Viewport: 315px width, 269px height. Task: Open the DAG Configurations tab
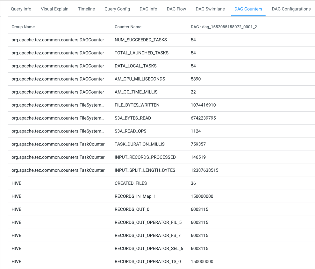tap(291, 9)
